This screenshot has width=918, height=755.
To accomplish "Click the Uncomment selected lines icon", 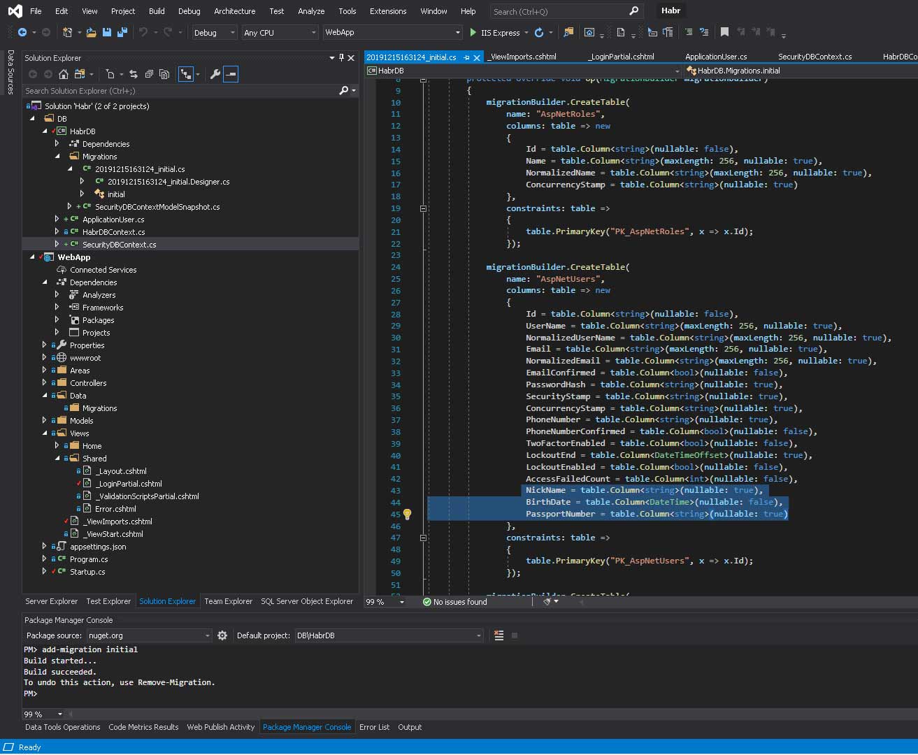I will pos(704,32).
